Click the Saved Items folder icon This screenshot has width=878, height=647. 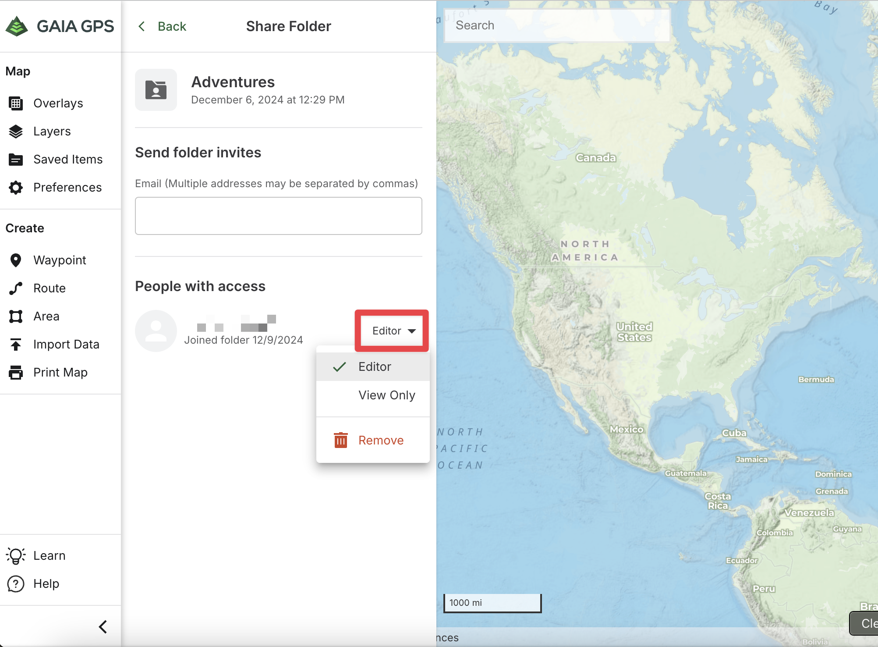[x=16, y=159]
